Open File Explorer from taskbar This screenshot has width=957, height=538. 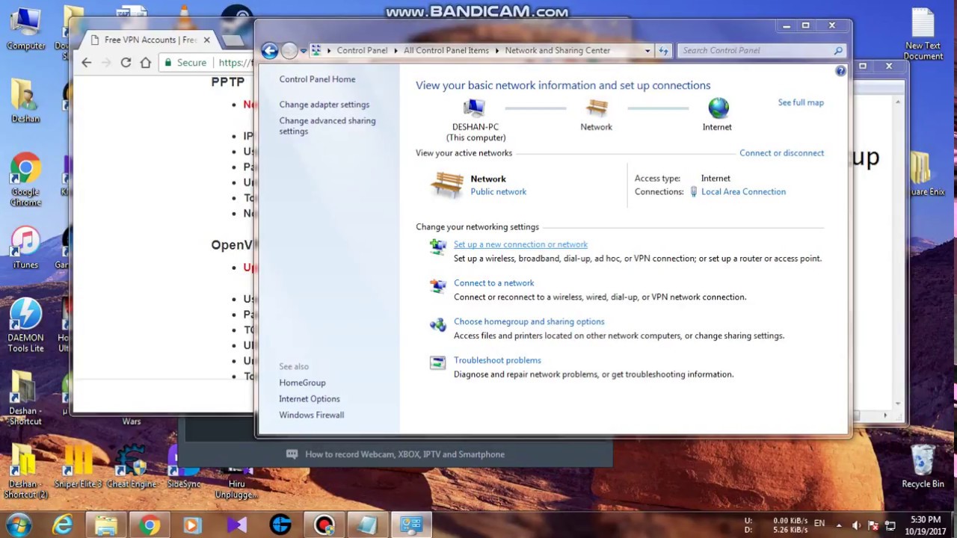tap(106, 525)
